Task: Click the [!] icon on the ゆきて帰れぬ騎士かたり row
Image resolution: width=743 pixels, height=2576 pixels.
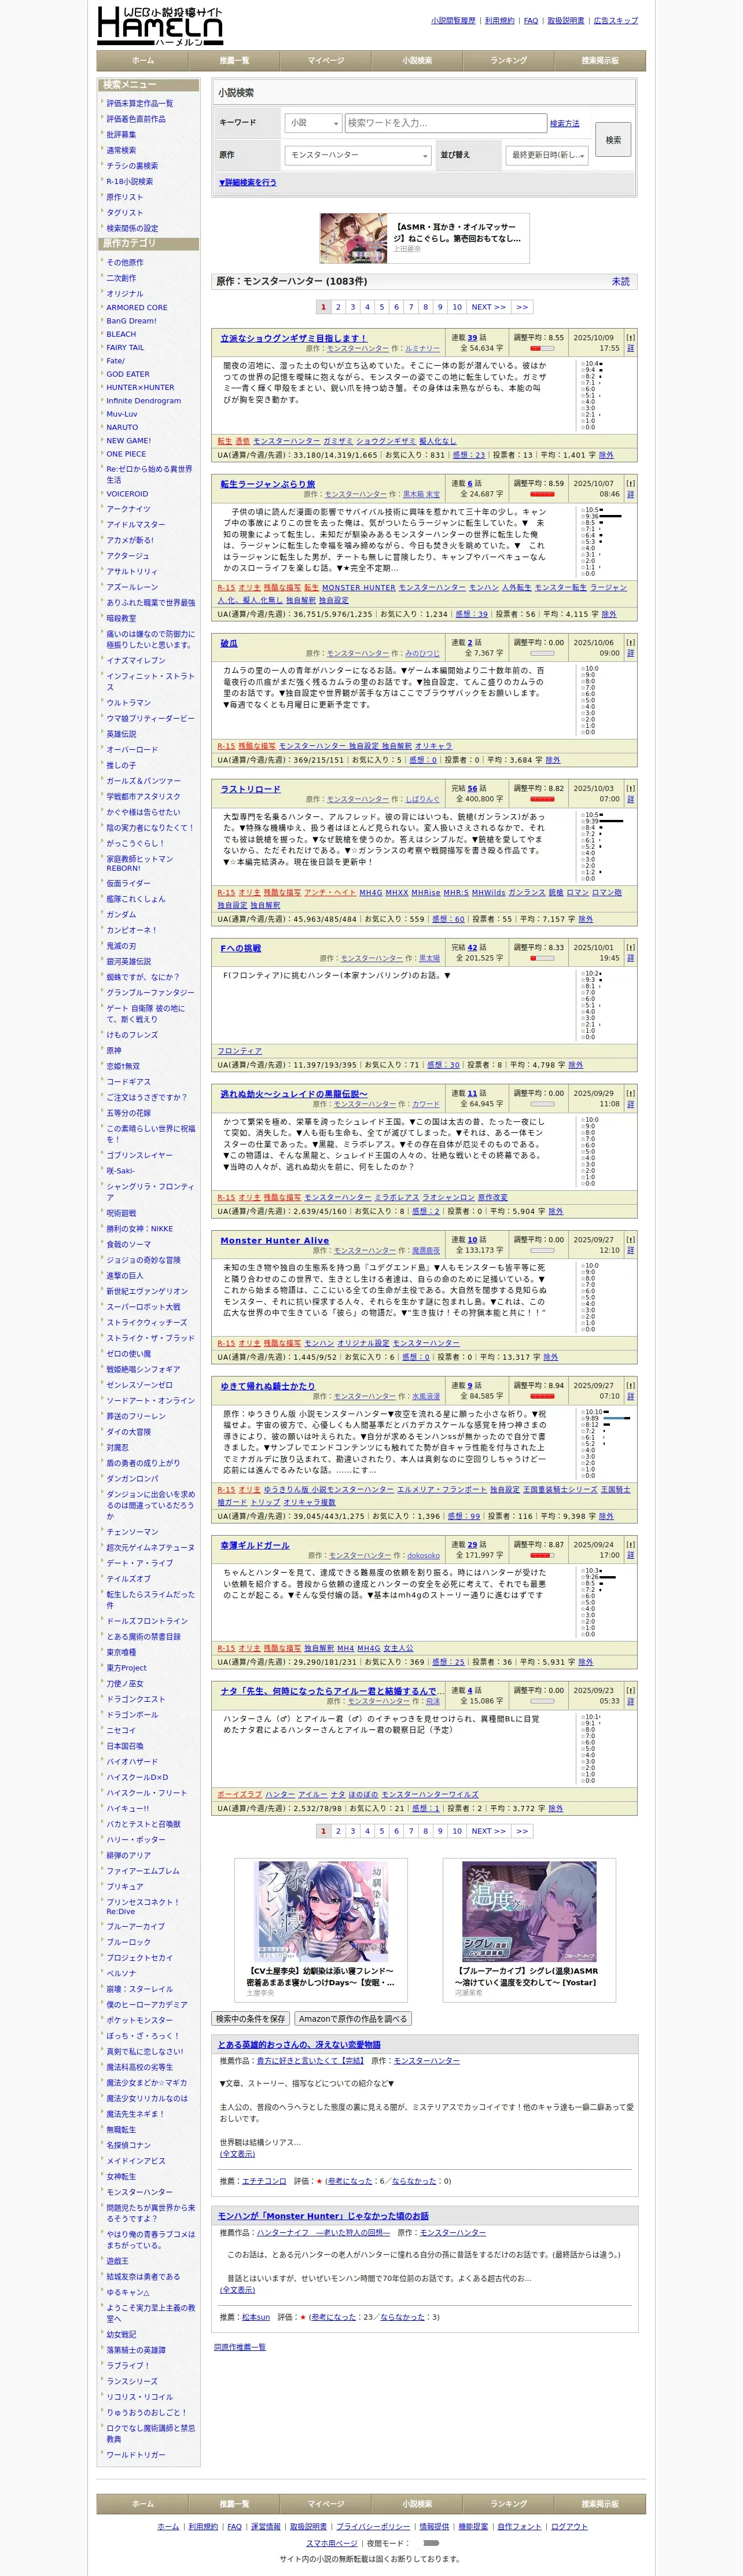Action: click(630, 1386)
